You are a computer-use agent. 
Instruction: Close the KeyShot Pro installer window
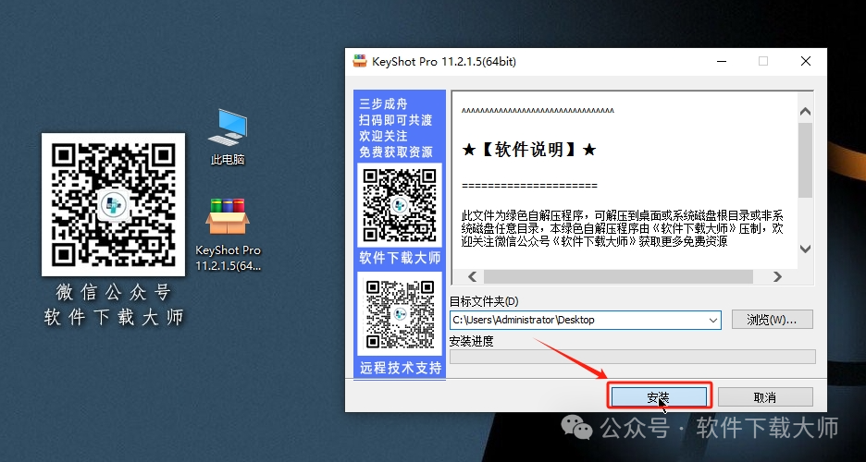(806, 61)
